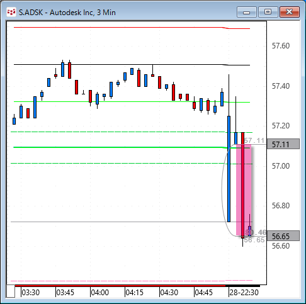The image size is (306, 304).
Task: Select the 03:30 time axis marker
Action: 31,292
